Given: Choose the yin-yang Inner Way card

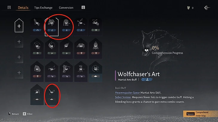Looking at the screenshot, I should coord(52,49).
